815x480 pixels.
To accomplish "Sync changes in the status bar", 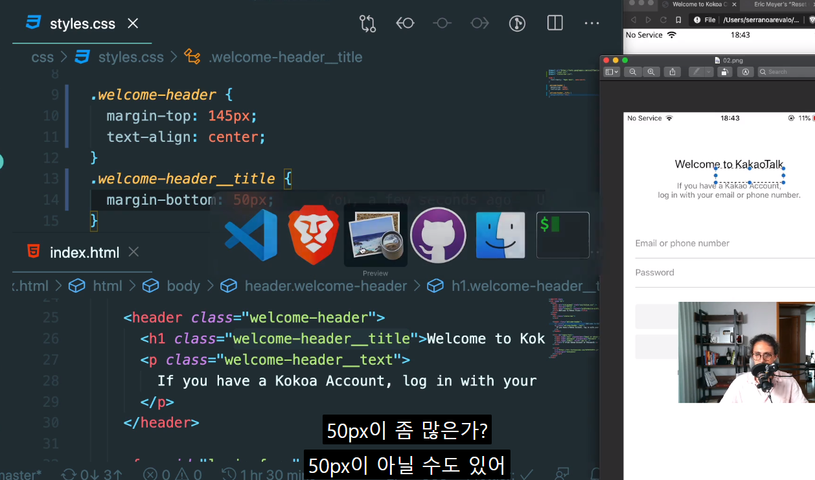I will [91, 474].
